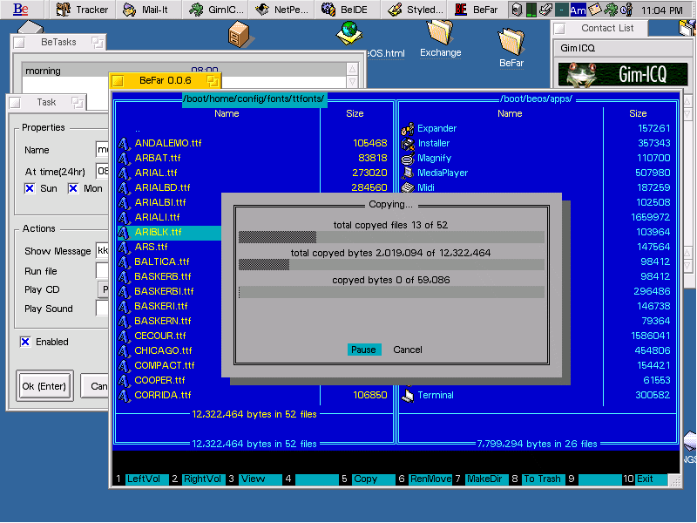Click the RightVol function key
697x523 pixels.
tap(202, 479)
